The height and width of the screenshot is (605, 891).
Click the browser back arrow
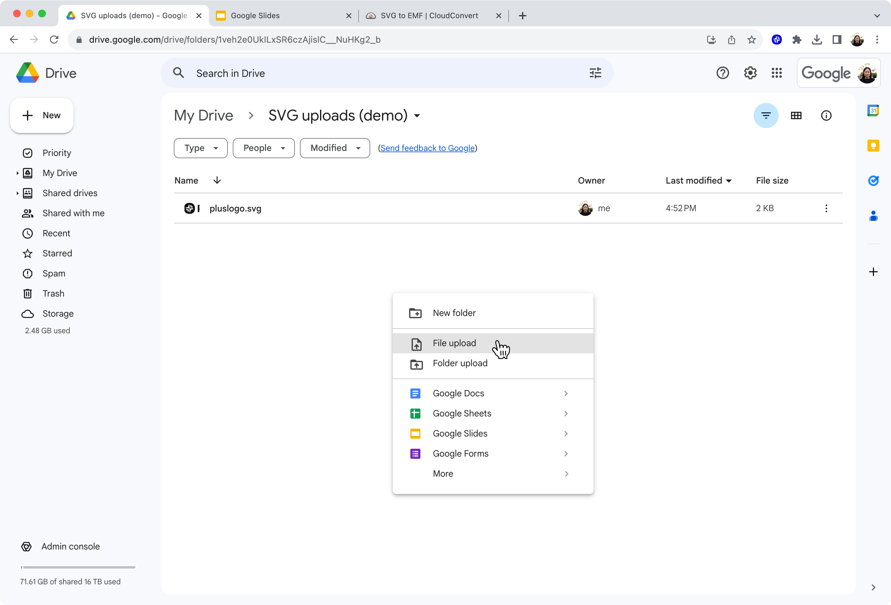pos(14,40)
